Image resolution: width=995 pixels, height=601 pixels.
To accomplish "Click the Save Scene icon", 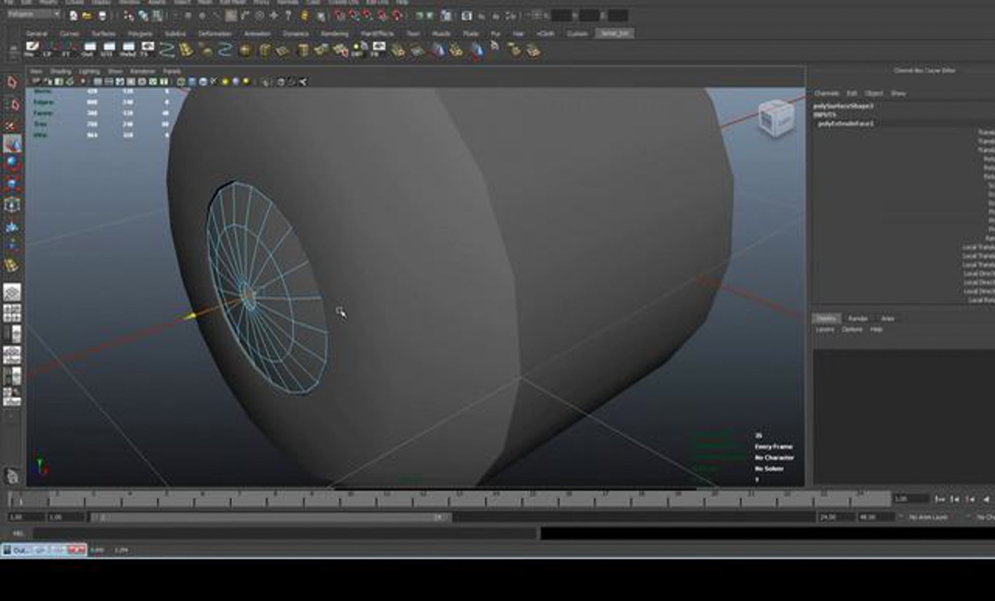I will click(102, 16).
